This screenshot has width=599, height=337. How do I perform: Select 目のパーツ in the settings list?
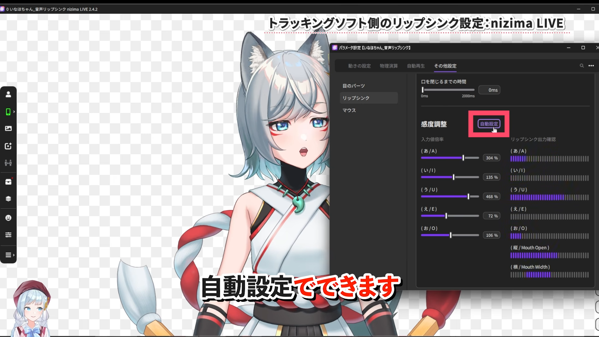click(354, 85)
